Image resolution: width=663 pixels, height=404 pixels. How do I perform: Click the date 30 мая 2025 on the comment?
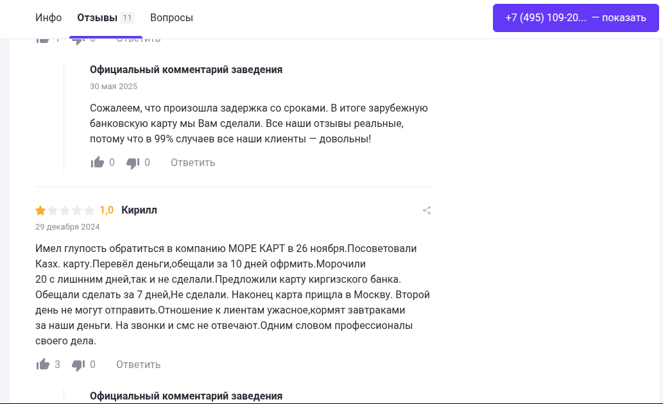click(x=113, y=86)
